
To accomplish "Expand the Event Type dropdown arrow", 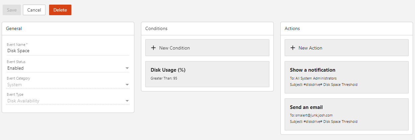I will click(127, 101).
